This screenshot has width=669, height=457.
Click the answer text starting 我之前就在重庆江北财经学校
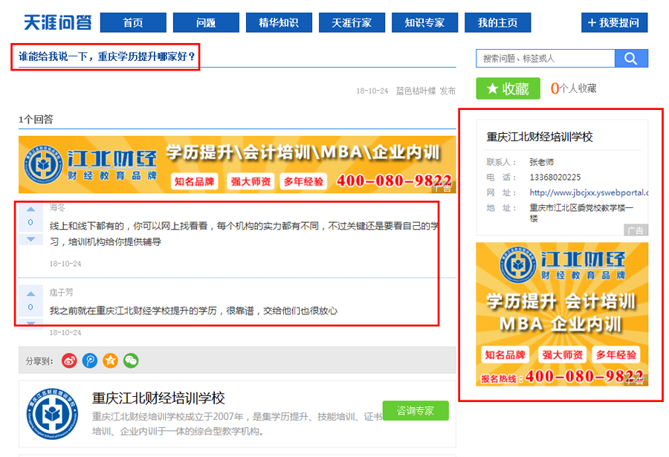[x=193, y=311]
